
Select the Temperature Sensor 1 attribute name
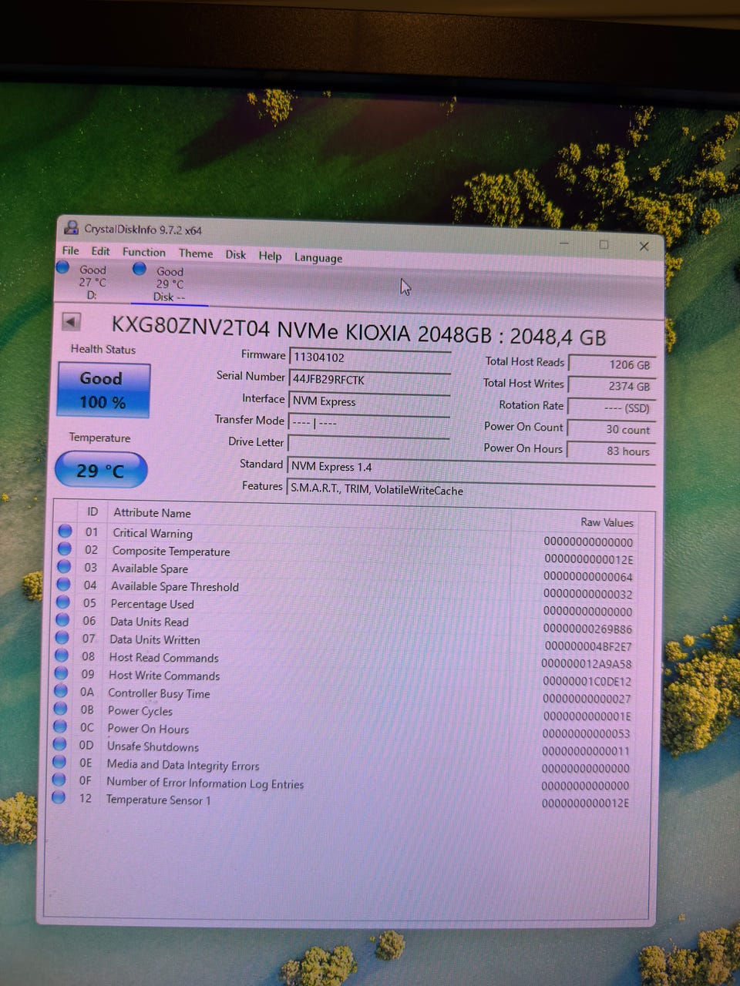click(158, 800)
